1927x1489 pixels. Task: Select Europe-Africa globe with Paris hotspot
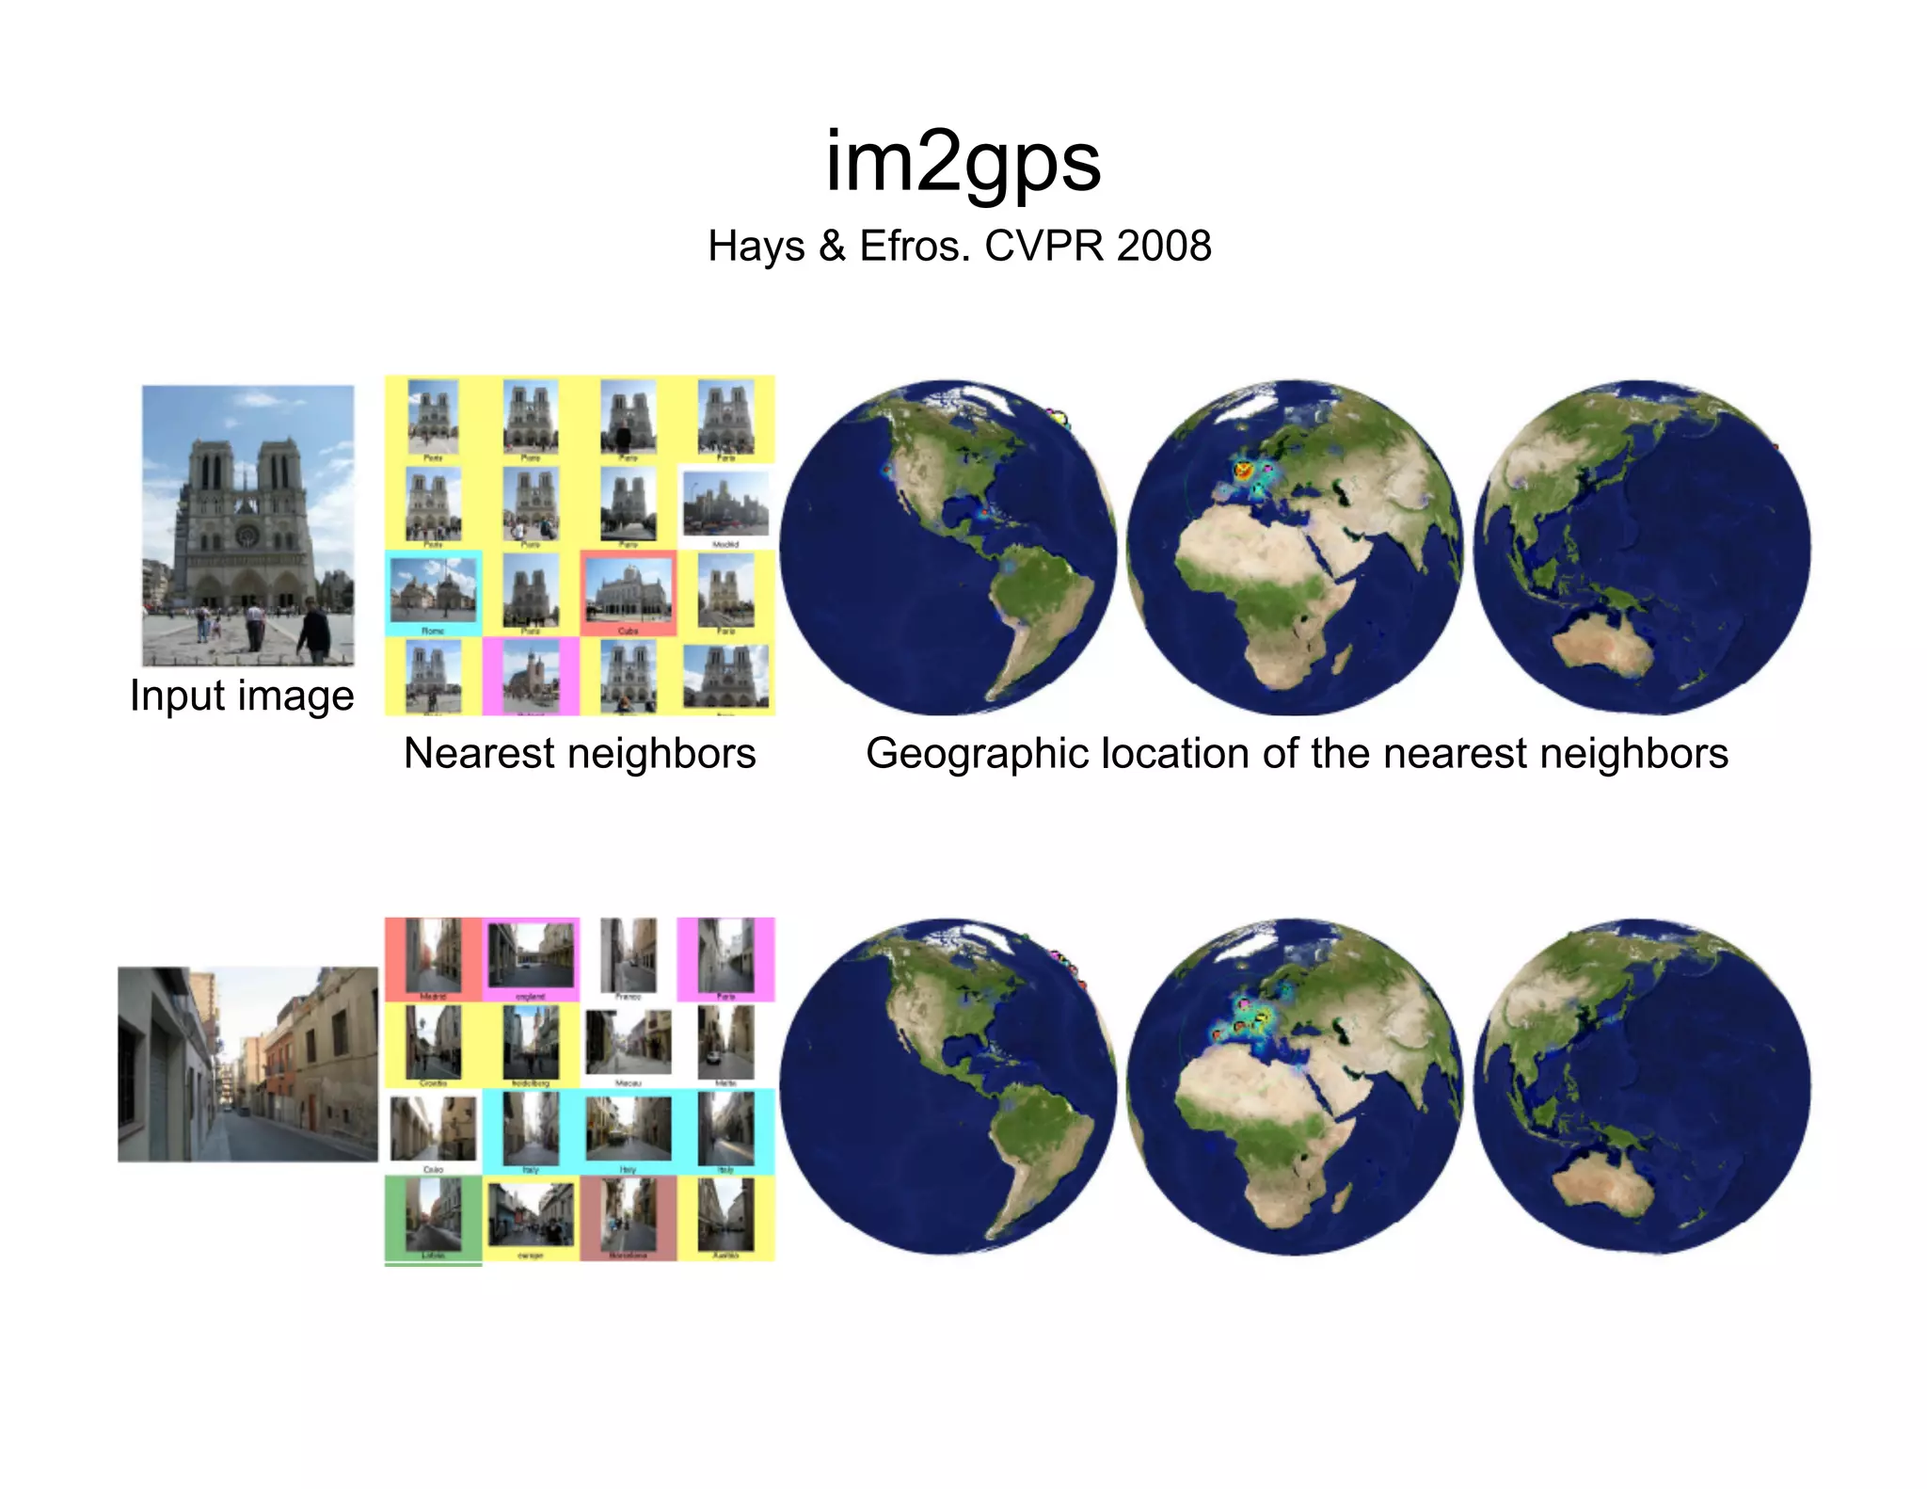coord(1295,548)
